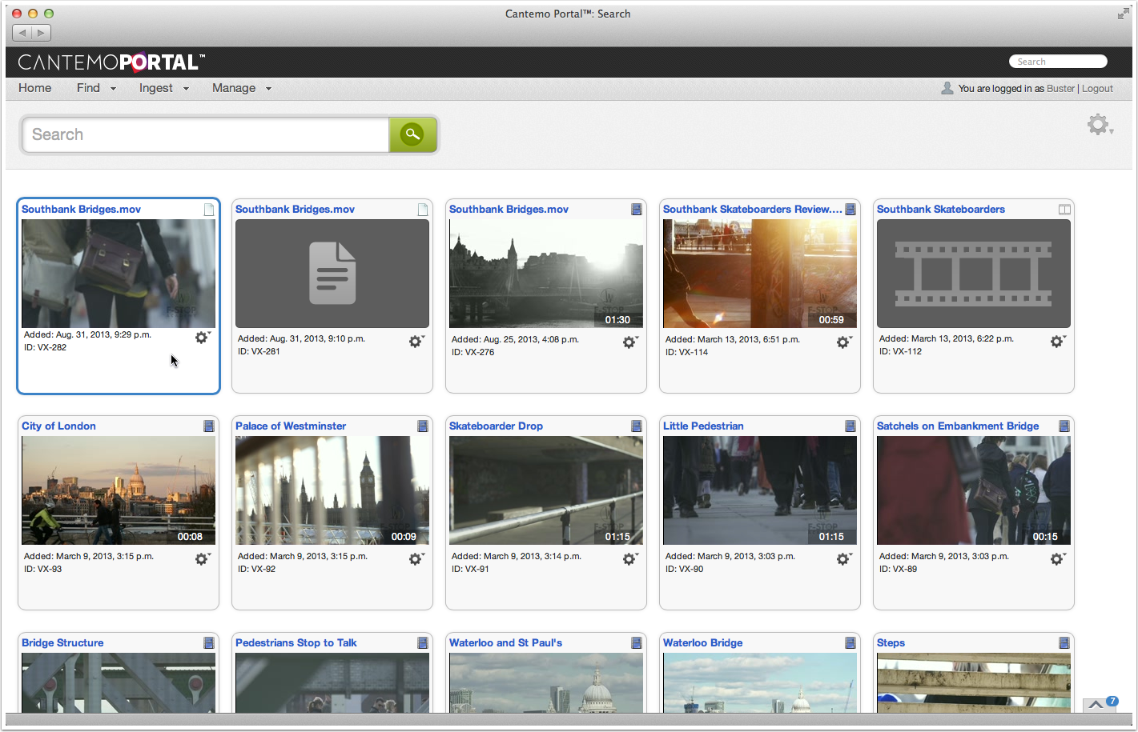
Task: Open gear menu for Little Pedestrian VX-90
Action: [843, 558]
